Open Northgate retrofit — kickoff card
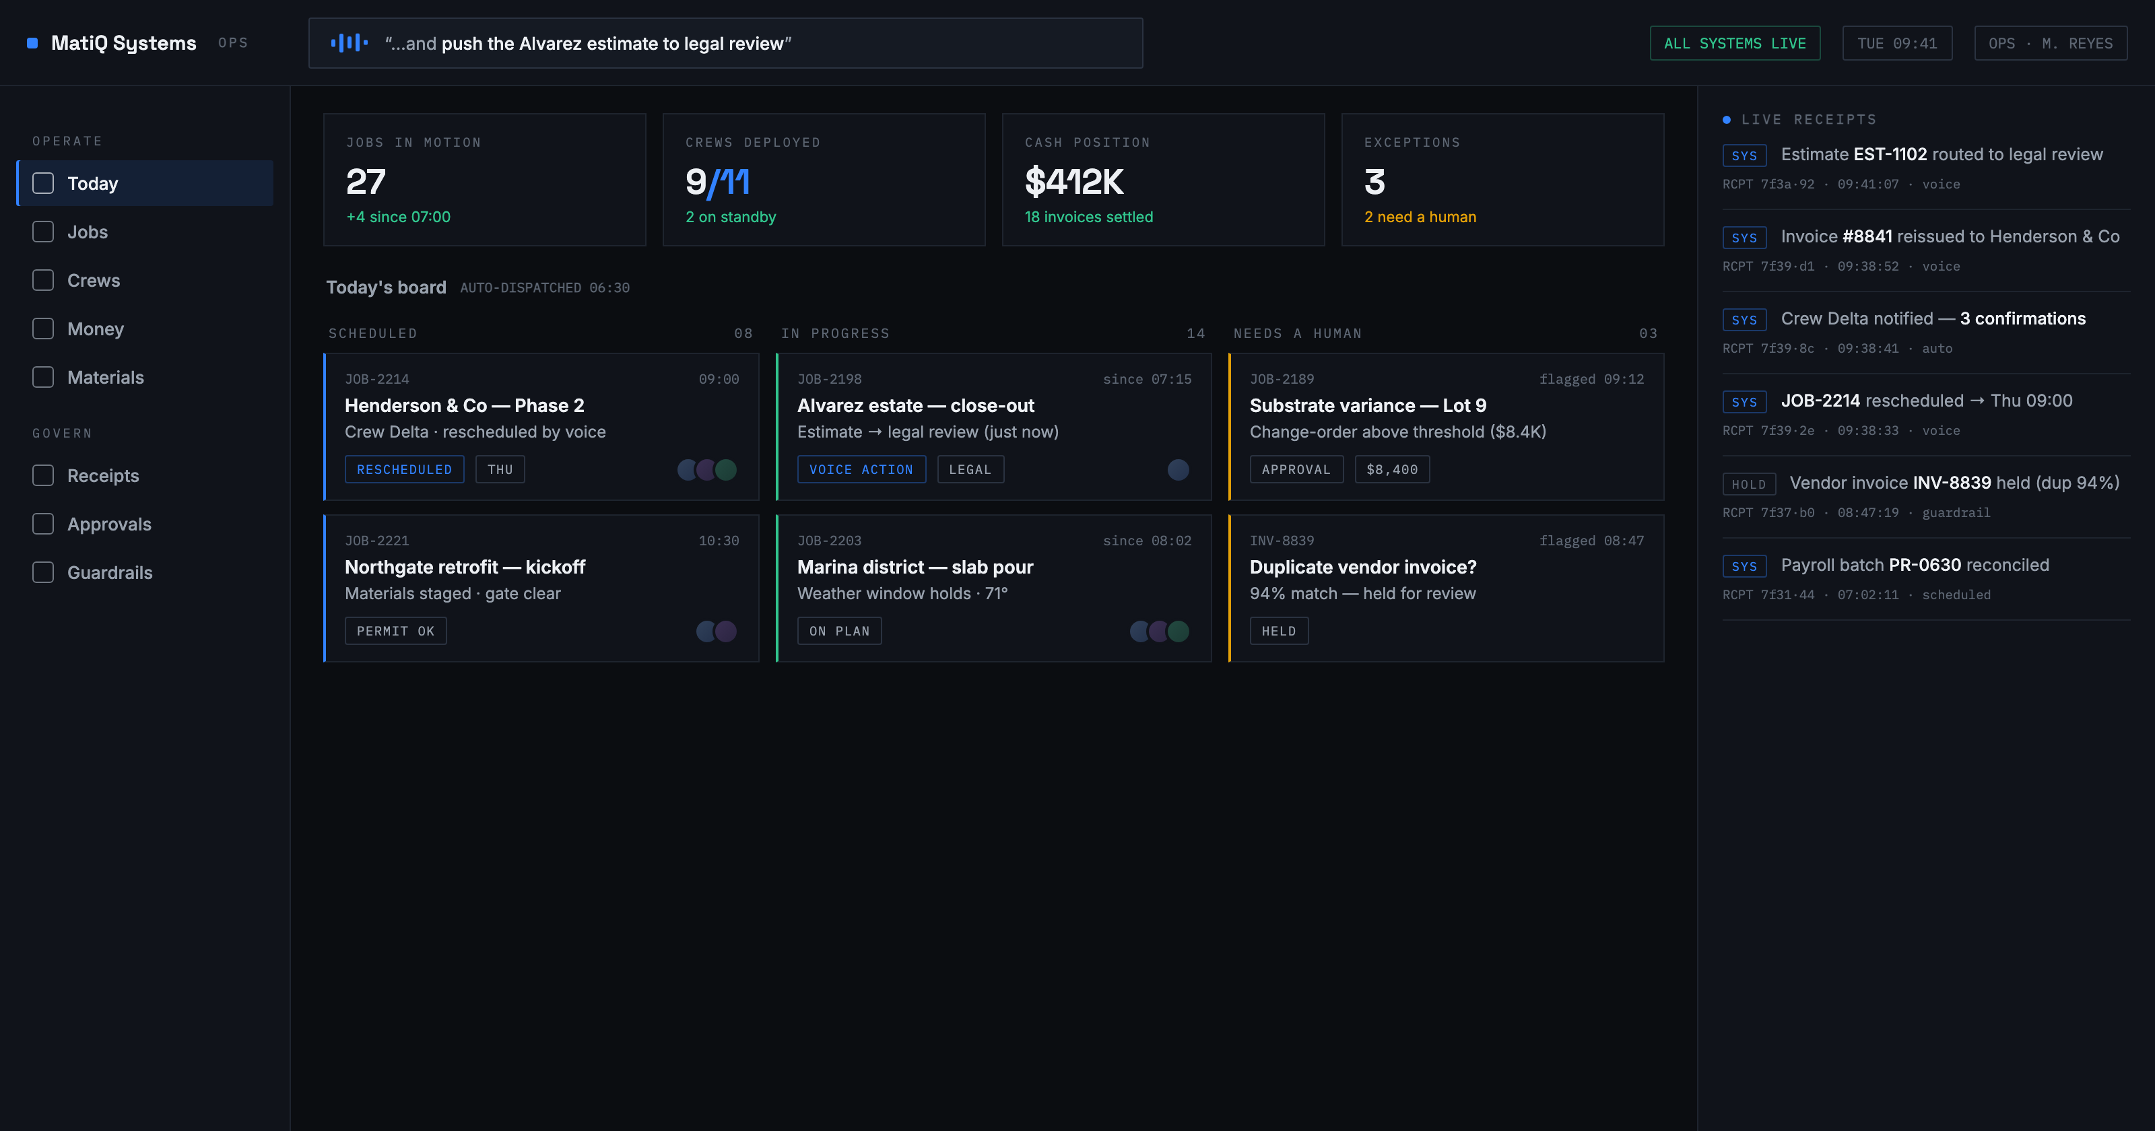This screenshot has width=2155, height=1131. click(541, 588)
